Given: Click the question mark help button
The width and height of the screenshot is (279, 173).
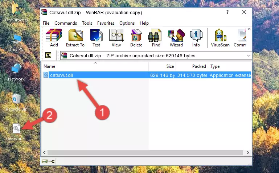Looking at the screenshot, I should point(227,12).
